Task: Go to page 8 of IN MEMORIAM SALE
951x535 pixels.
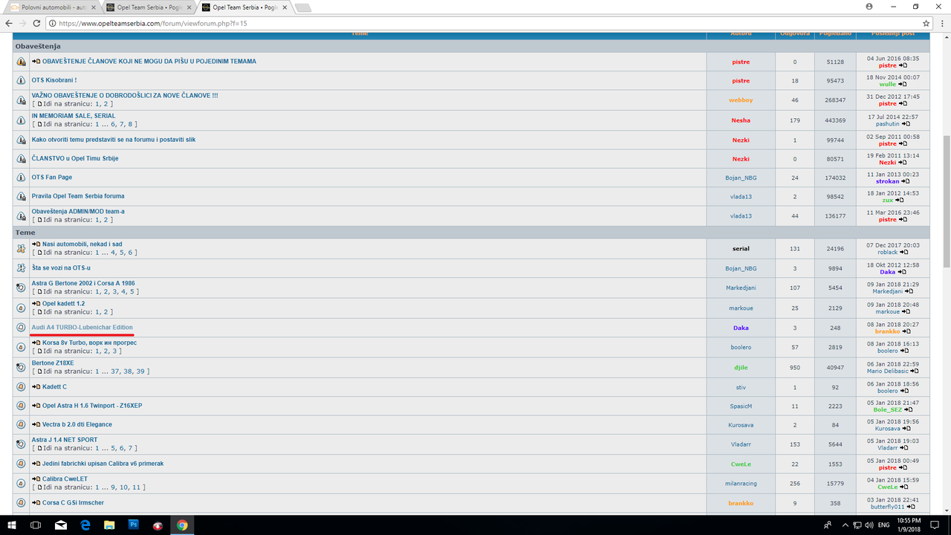Action: 130,124
